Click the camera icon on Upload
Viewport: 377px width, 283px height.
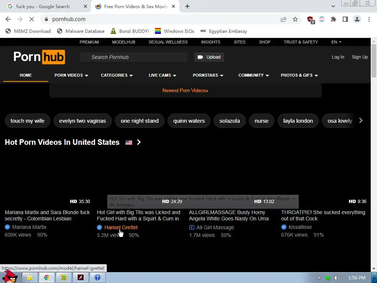(x=200, y=57)
